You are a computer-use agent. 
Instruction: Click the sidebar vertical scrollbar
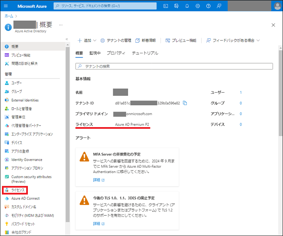click(x=68, y=134)
